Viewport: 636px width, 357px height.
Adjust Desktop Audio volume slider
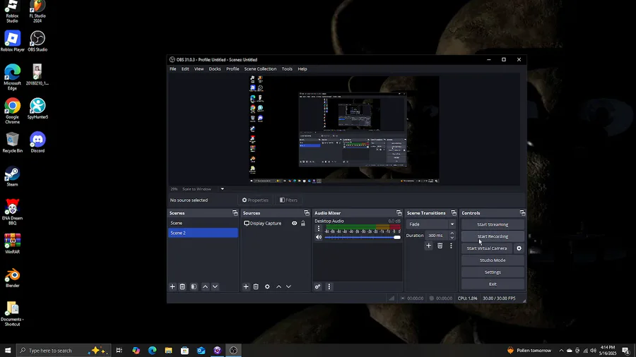pos(363,237)
